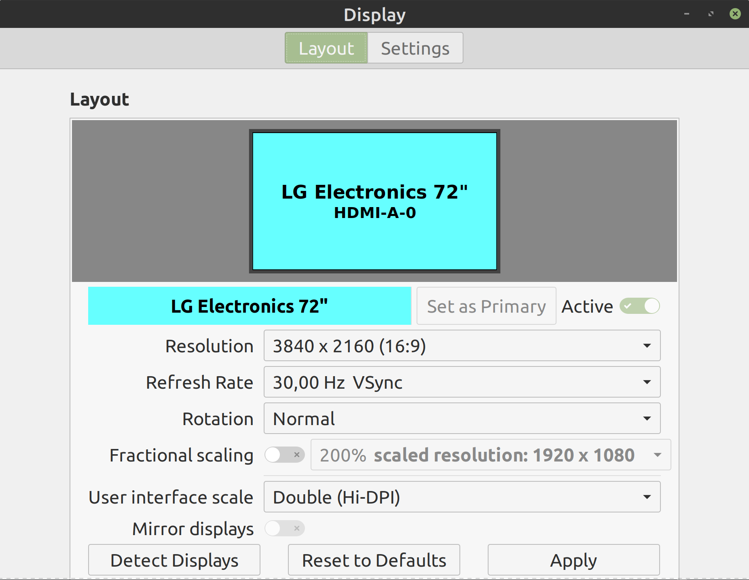Click the LG Electronics 72" monitor preview
Image resolution: width=749 pixels, height=580 pixels.
point(374,201)
